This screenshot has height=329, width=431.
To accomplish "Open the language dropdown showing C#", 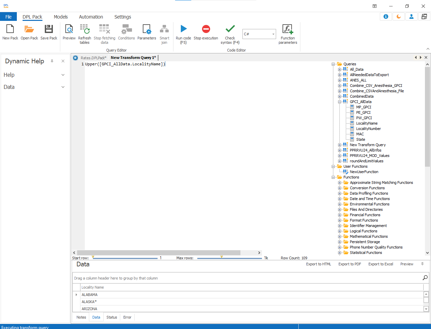I will click(259, 34).
